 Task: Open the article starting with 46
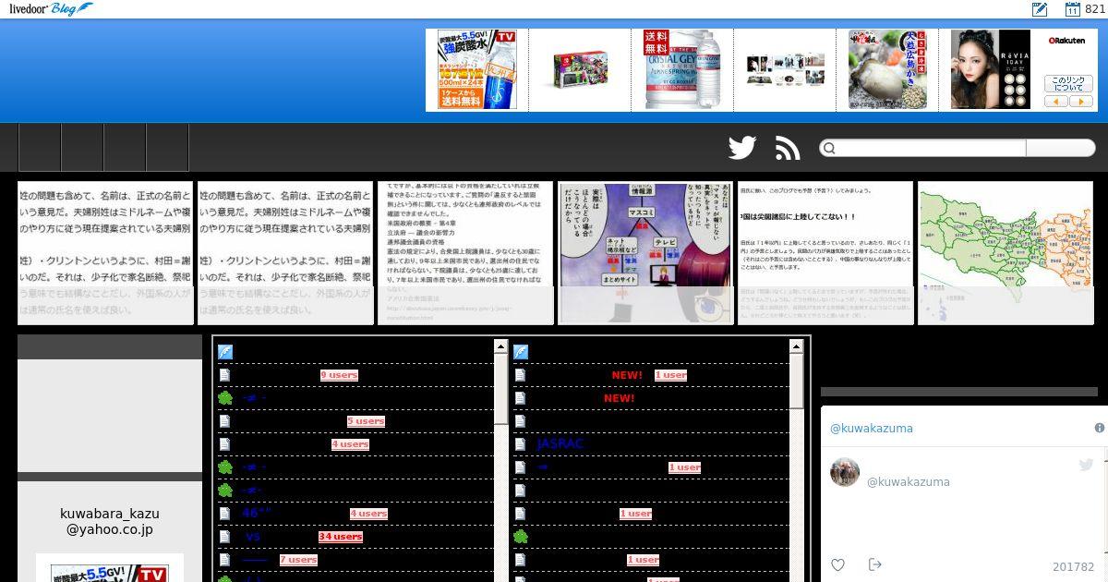pos(257,514)
